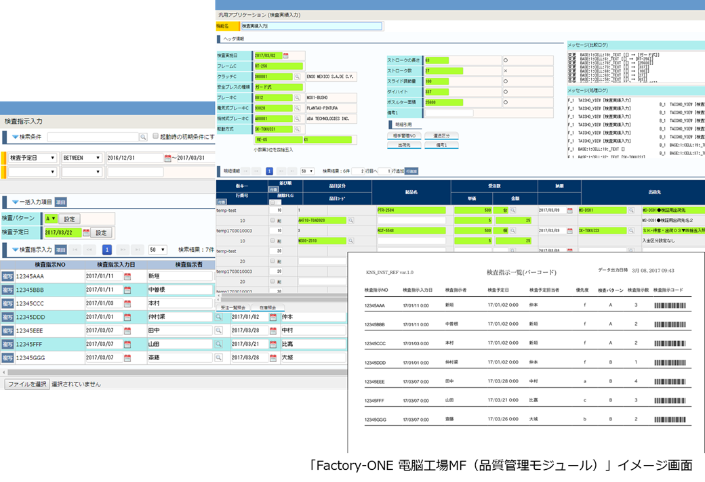705x482 pixels.
Task: Open empty operator dropdown below BETWEEN
Action: point(82,171)
